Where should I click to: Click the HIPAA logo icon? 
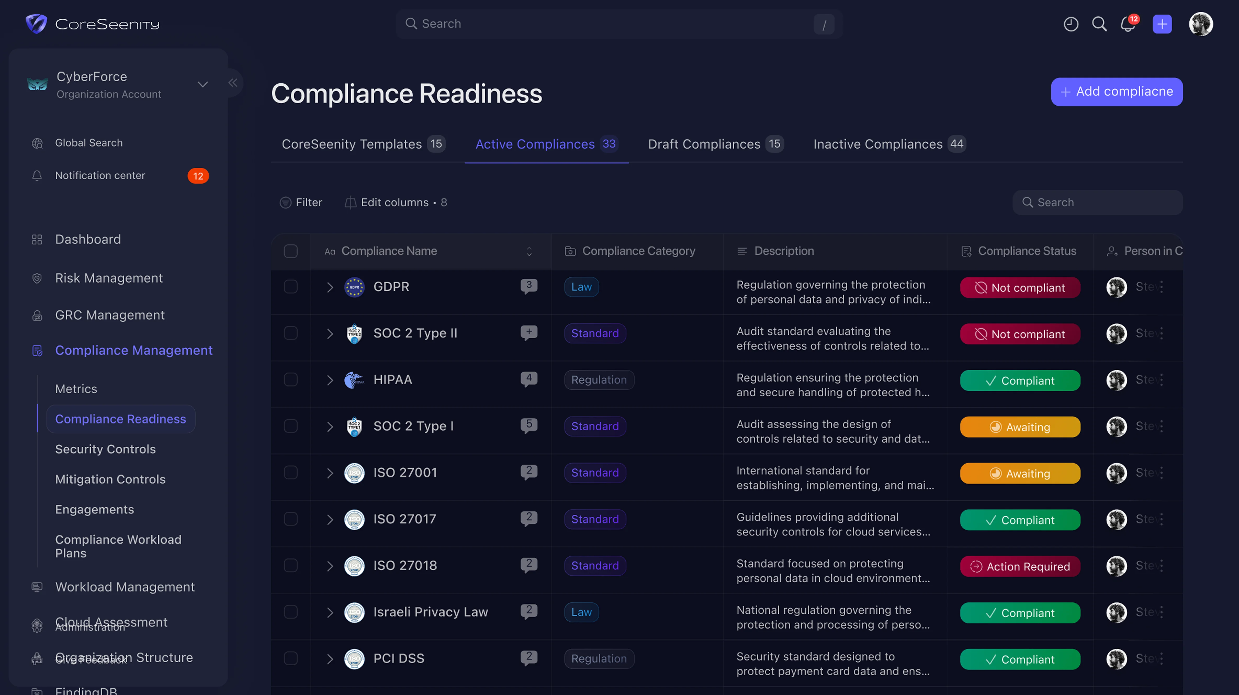[x=354, y=380]
